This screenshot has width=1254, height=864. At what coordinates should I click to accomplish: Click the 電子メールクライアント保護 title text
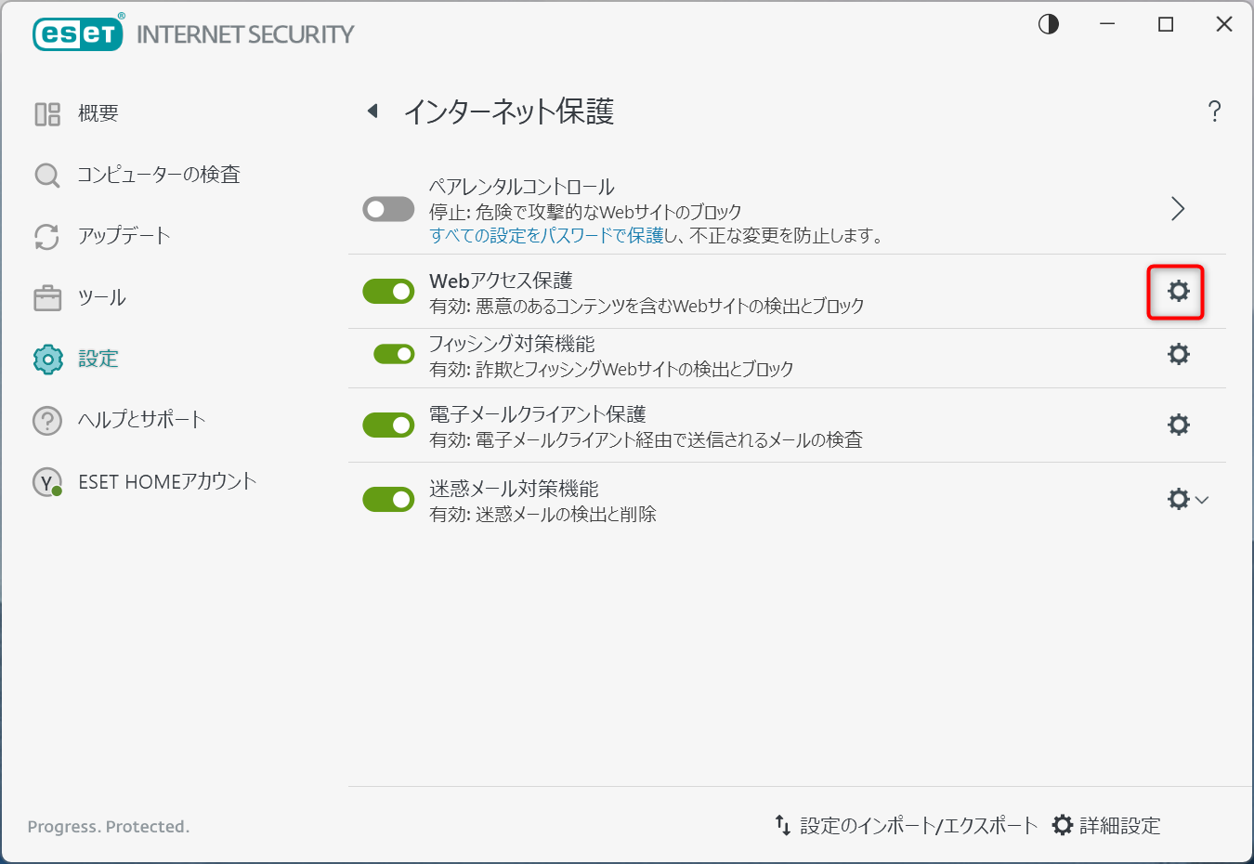(538, 414)
